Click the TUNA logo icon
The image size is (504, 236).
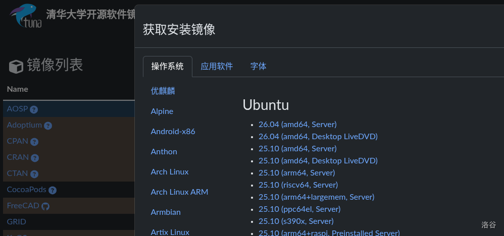[x=26, y=16]
